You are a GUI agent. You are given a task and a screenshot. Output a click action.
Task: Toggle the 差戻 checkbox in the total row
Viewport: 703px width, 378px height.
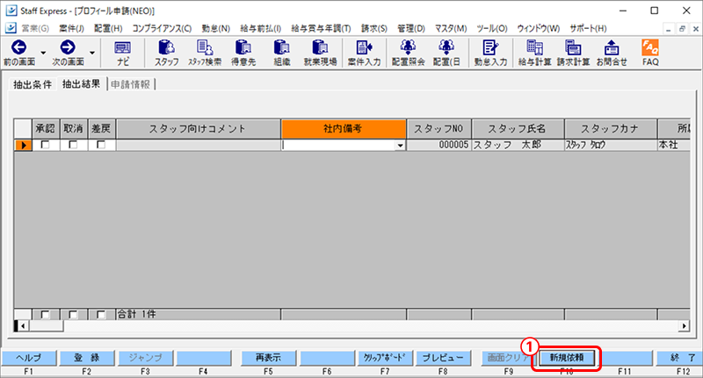[101, 315]
